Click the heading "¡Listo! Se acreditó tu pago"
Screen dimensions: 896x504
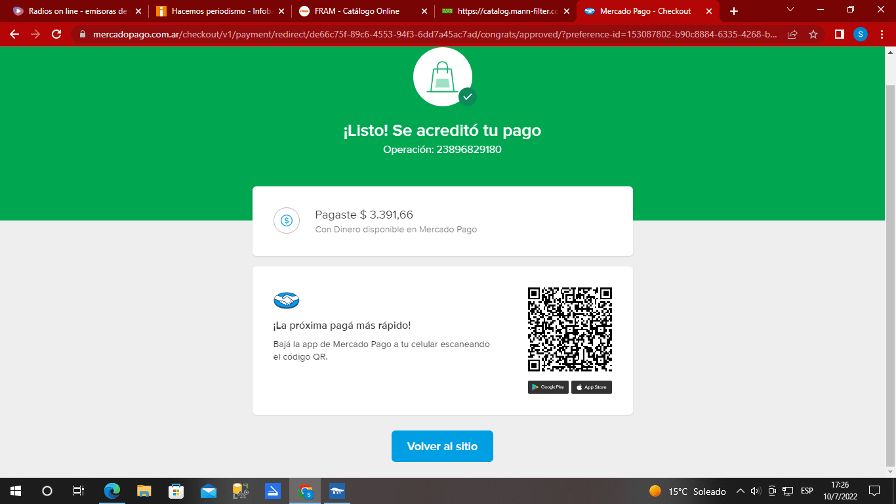(x=442, y=131)
